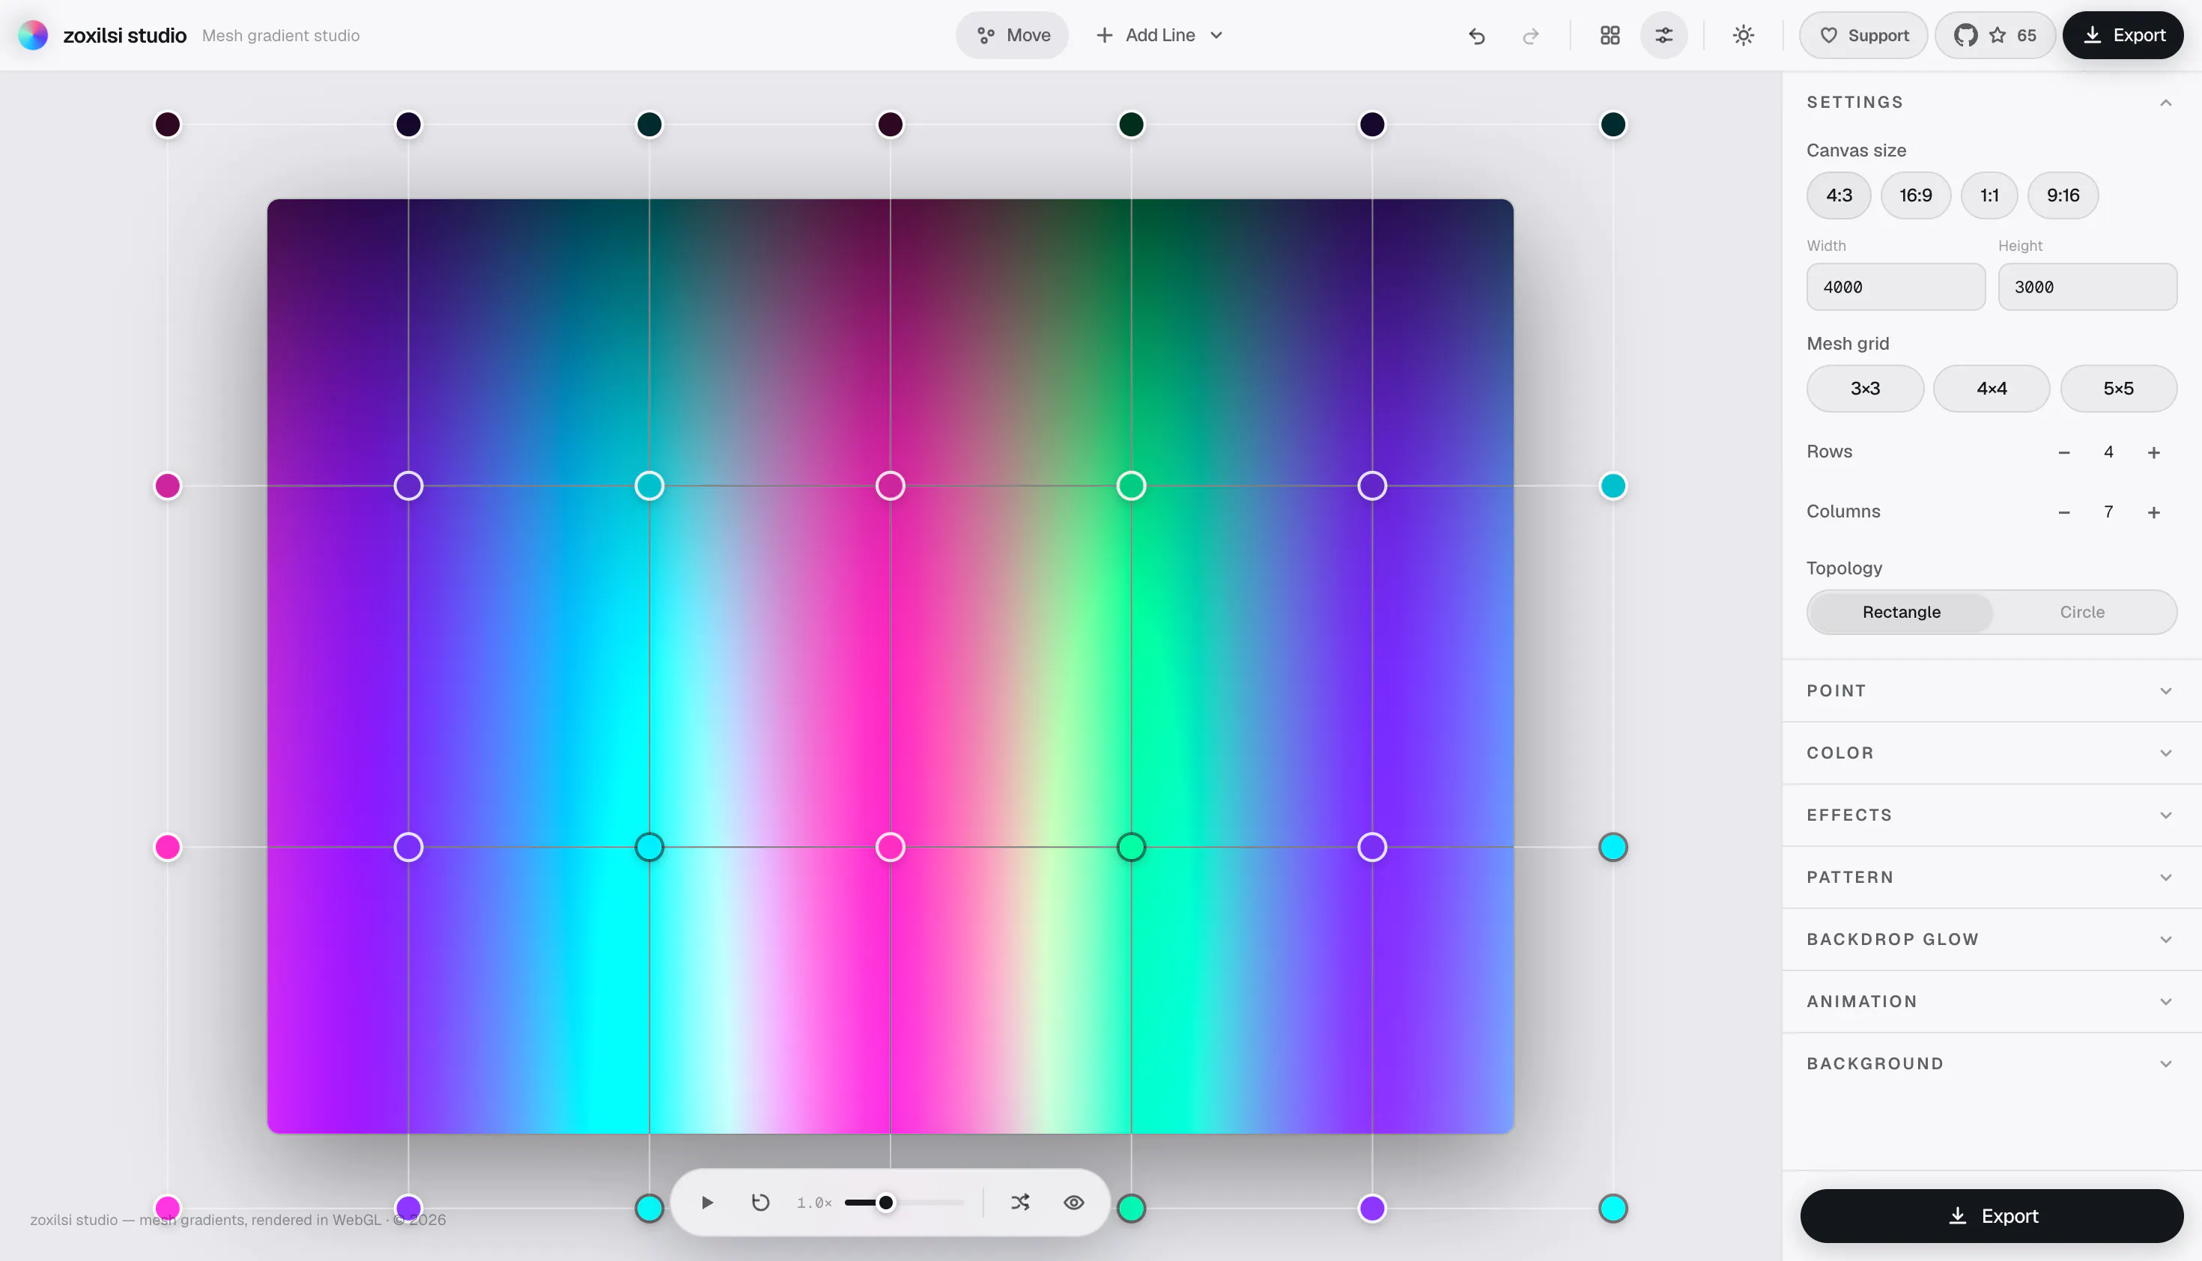Image resolution: width=2202 pixels, height=1261 pixels.
Task: Select Rectangle topology
Action: pyautogui.click(x=1902, y=613)
